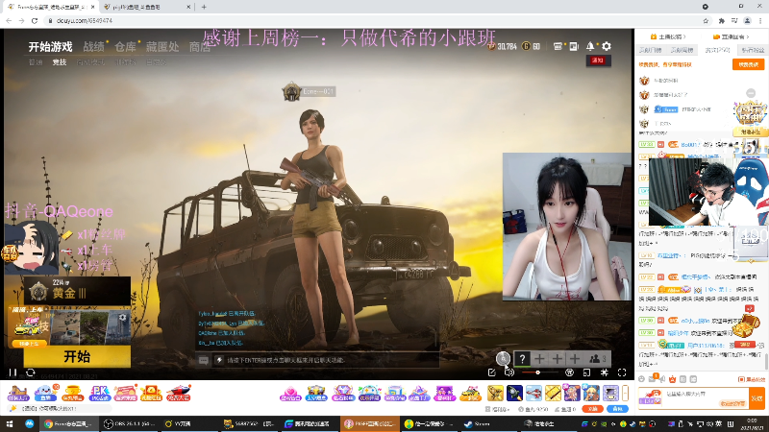
Task: Open the backpack dropdown under gift bar
Action: pos(497,409)
